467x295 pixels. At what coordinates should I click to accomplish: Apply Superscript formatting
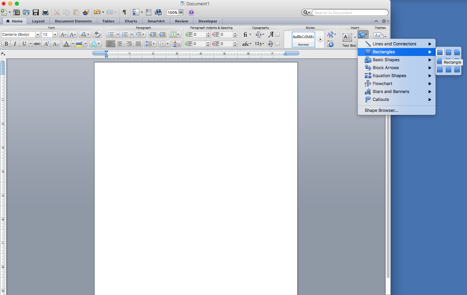(x=47, y=44)
